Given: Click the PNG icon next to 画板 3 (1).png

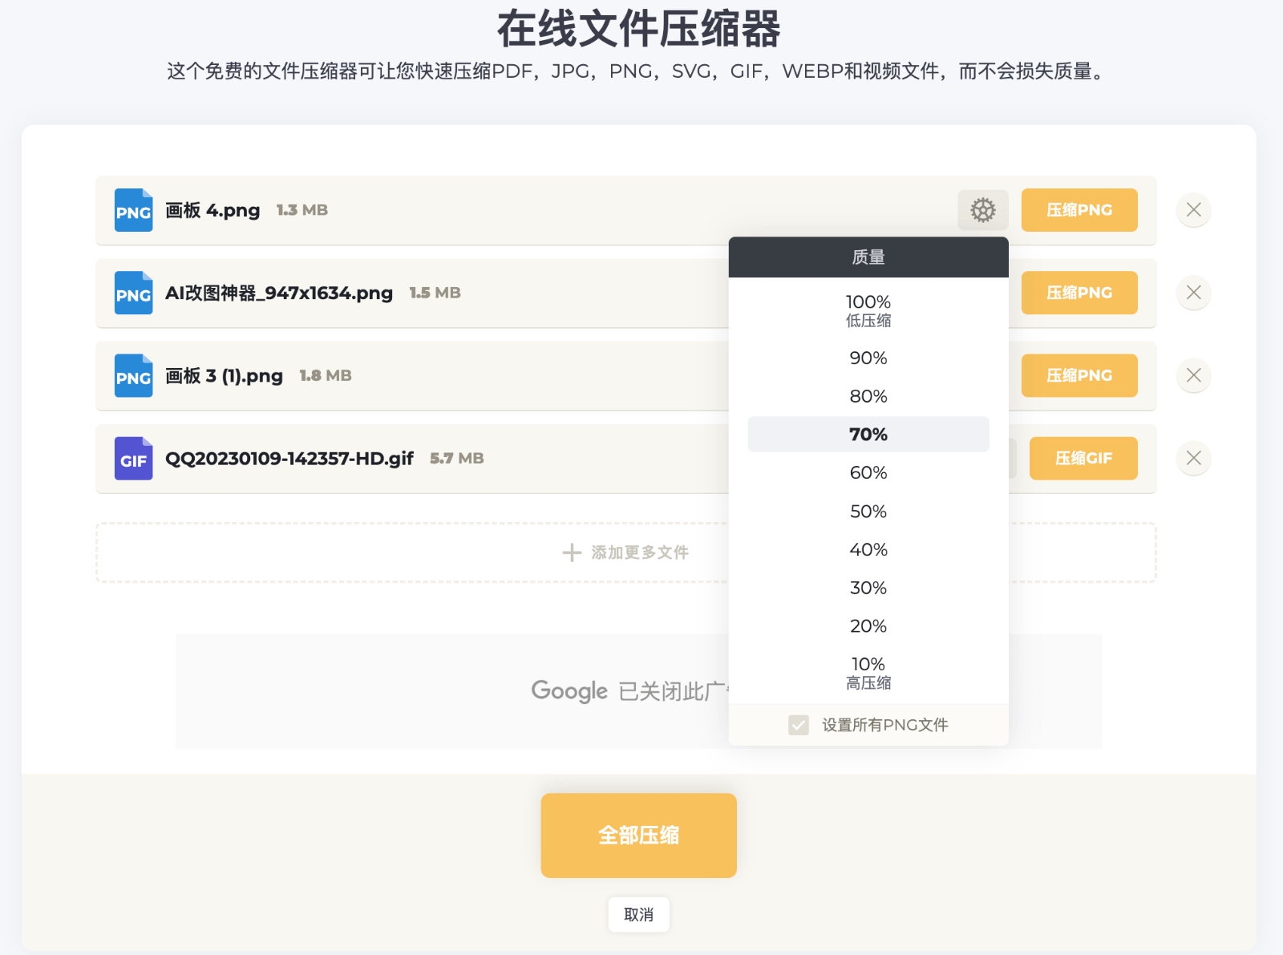Looking at the screenshot, I should (133, 375).
